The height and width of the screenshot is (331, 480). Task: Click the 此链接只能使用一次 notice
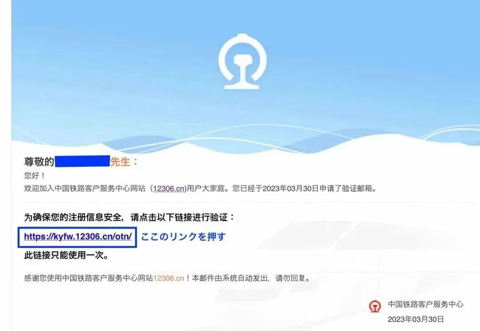coord(66,255)
